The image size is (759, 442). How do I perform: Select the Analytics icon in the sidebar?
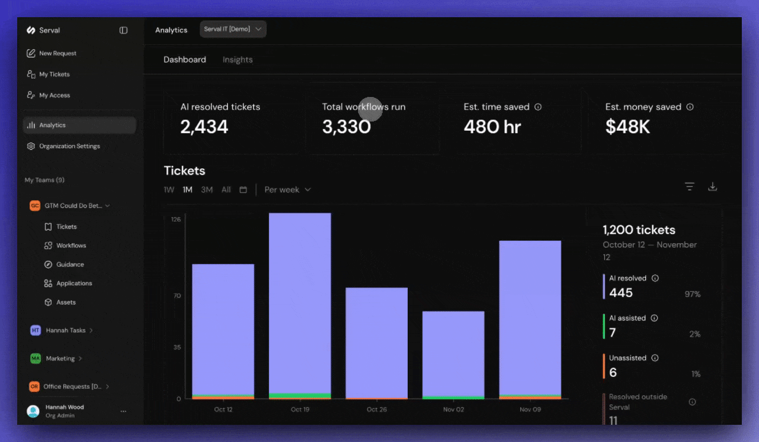(31, 125)
